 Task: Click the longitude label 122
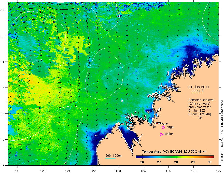click(93, 171)
